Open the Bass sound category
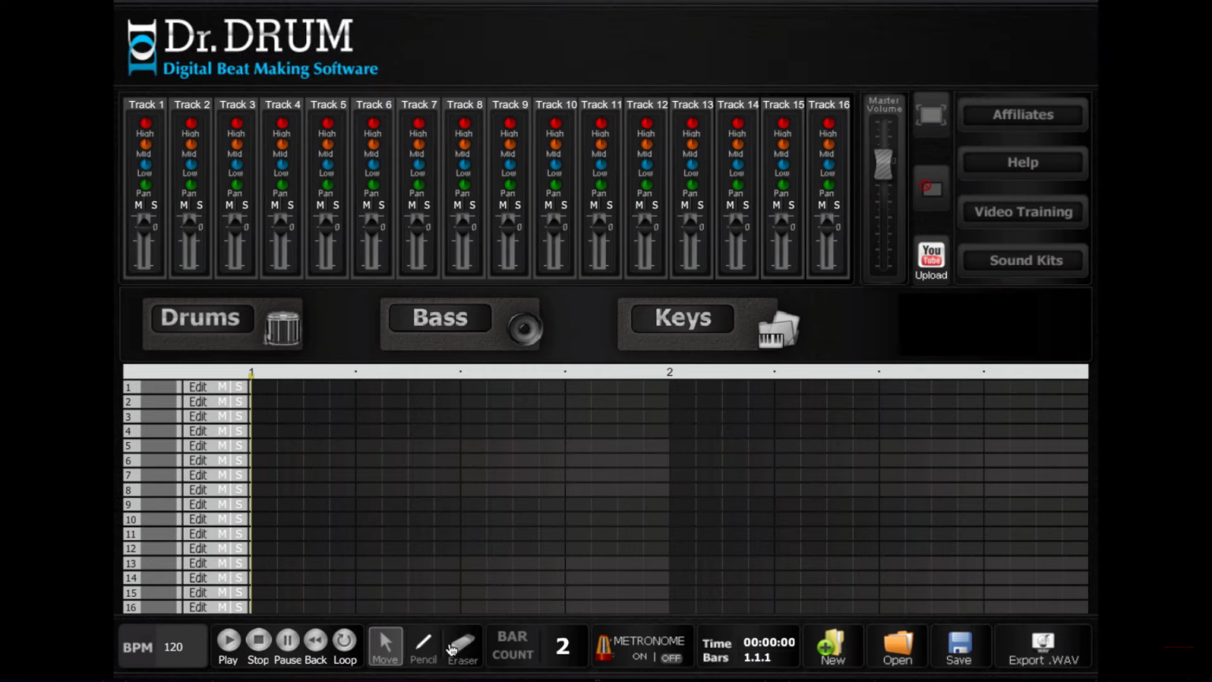The width and height of the screenshot is (1212, 682). click(x=440, y=317)
